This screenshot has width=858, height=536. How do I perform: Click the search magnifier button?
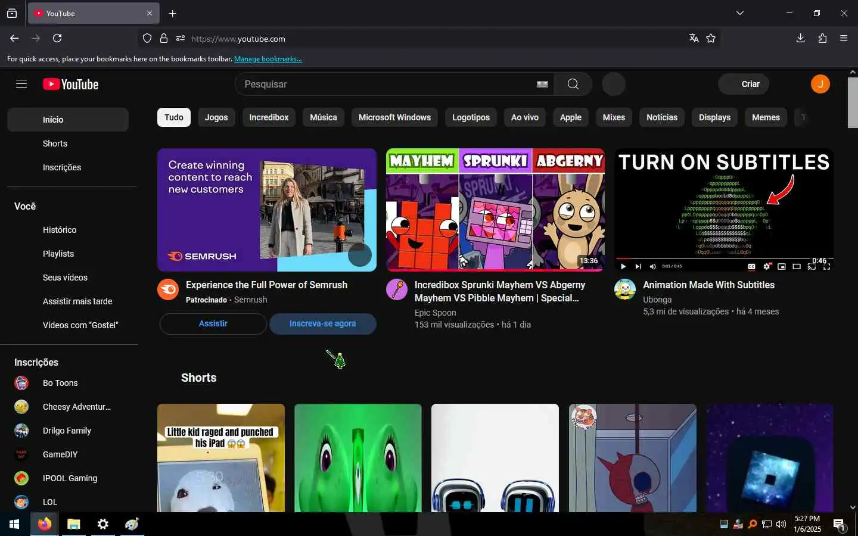[573, 84]
